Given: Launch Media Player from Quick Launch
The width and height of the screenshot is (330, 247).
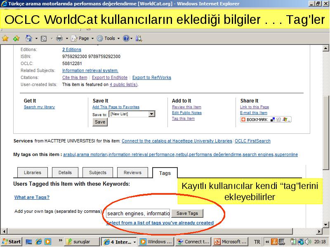Looking at the screenshot, I should (x=48, y=242).
